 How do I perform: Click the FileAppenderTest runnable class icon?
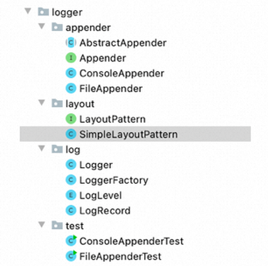click(71, 256)
